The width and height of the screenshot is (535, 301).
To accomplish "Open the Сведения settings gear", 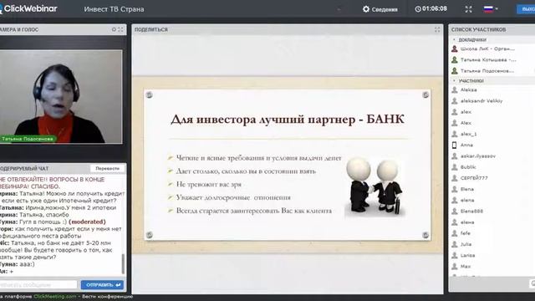I will click(x=366, y=9).
